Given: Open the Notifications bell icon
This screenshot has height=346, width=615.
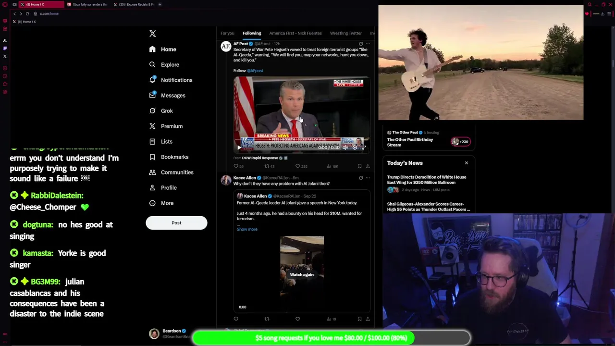Looking at the screenshot, I should coord(152,80).
